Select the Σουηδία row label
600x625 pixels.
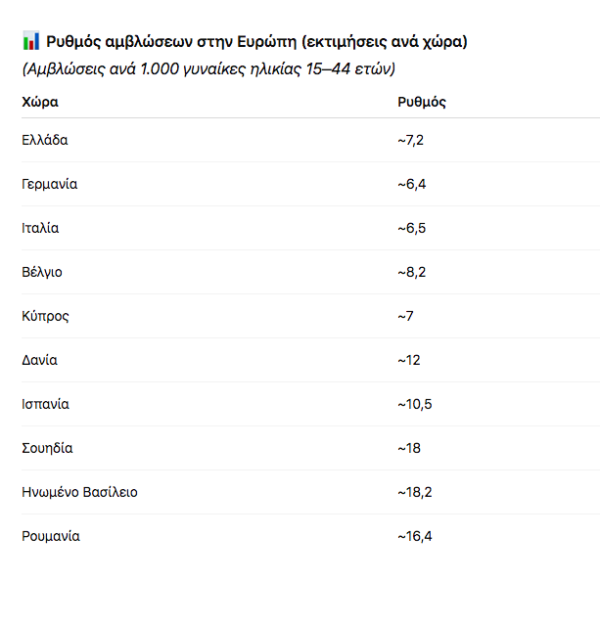[x=47, y=448]
